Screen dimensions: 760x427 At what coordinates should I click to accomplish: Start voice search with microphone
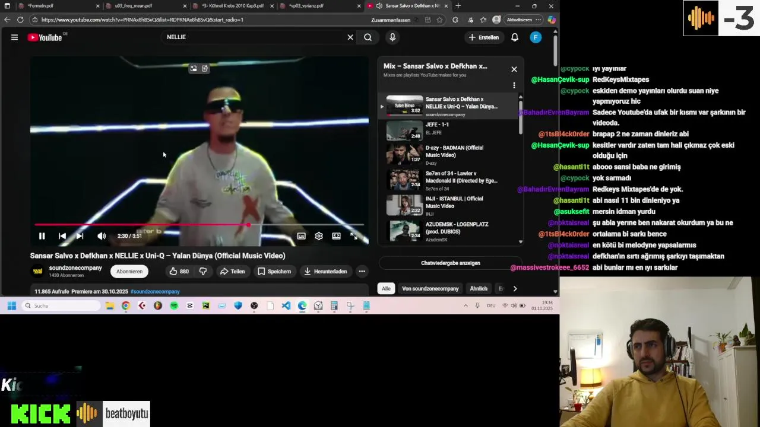click(392, 37)
